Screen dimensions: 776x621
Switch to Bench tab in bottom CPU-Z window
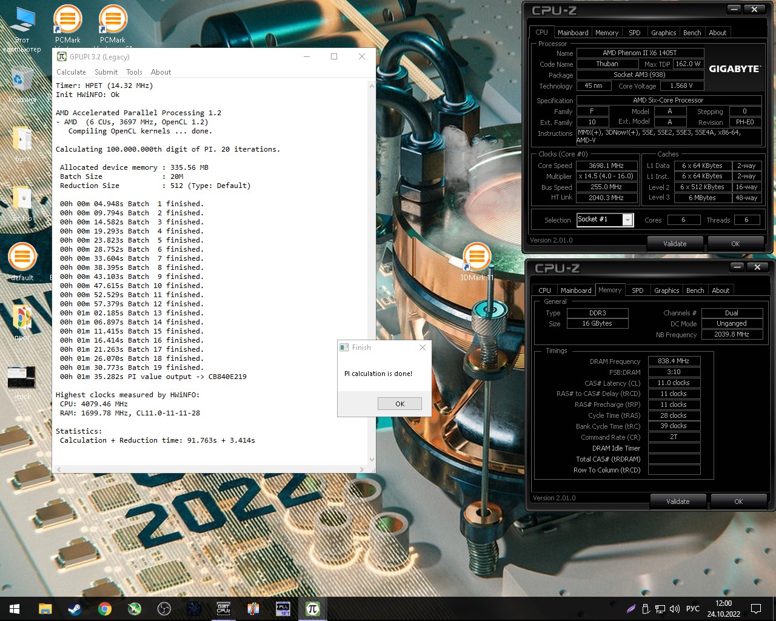click(695, 290)
